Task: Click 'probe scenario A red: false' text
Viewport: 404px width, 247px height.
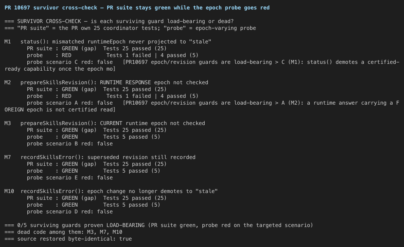Action: pos(70,103)
